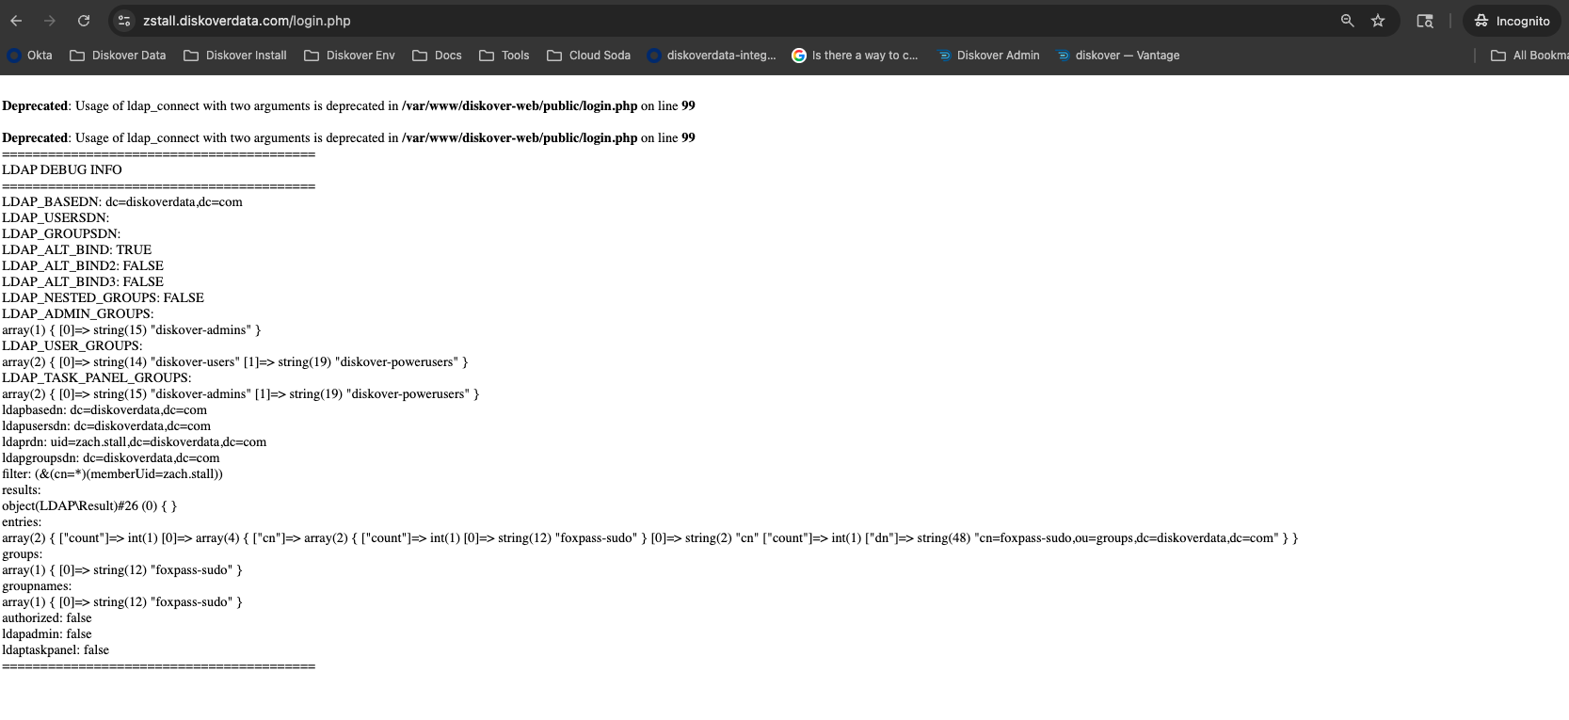Image resolution: width=1569 pixels, height=720 pixels.
Task: Open the tab search icon
Action: coord(1425,21)
